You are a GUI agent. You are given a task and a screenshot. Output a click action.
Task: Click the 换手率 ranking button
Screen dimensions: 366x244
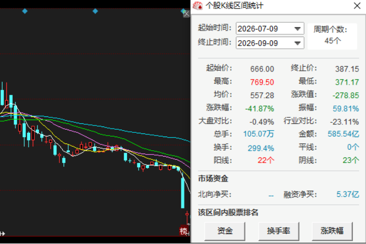[279, 231]
